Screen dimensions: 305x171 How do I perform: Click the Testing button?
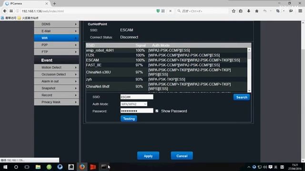click(129, 119)
